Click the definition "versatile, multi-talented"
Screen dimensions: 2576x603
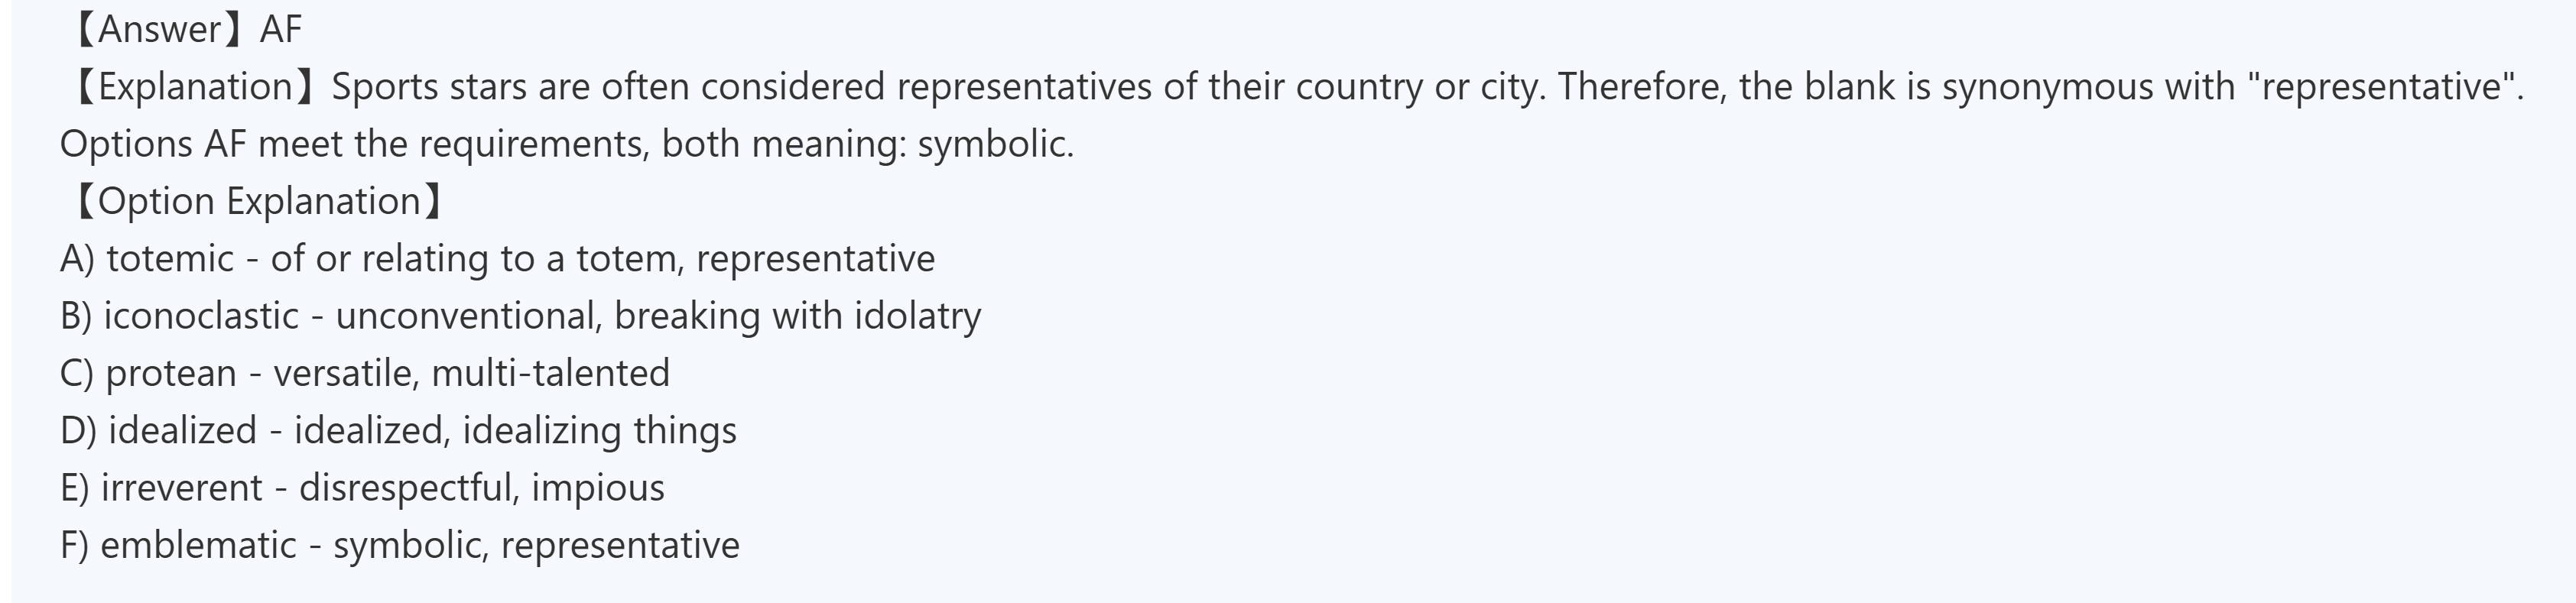[x=471, y=373]
